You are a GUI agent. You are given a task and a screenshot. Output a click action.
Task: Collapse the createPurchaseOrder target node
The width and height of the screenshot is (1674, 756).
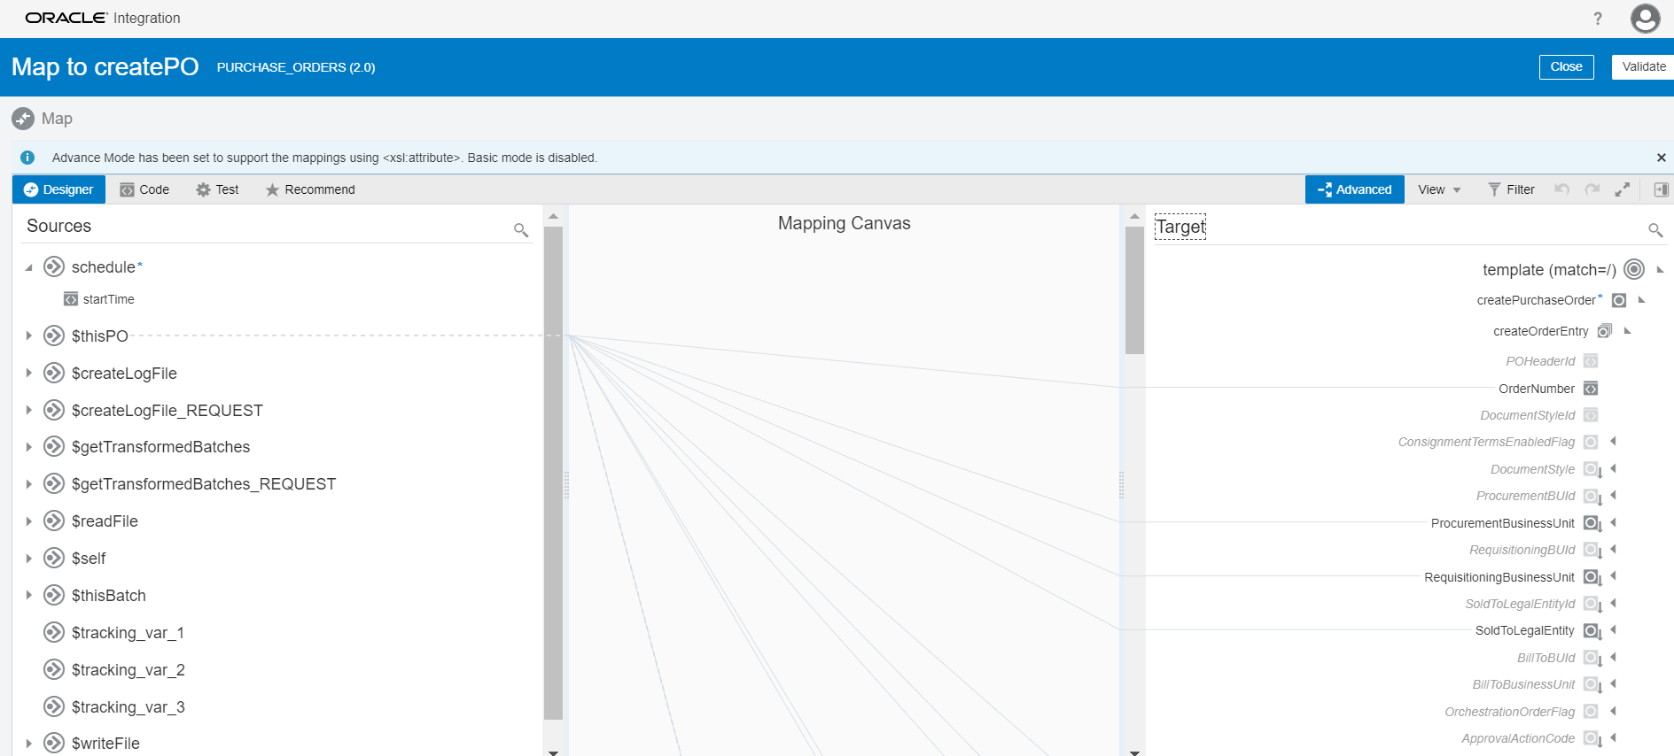pos(1641,300)
